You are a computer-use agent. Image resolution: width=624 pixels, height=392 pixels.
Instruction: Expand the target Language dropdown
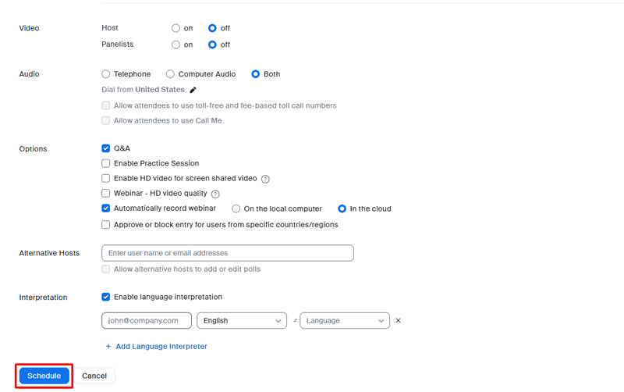click(345, 321)
